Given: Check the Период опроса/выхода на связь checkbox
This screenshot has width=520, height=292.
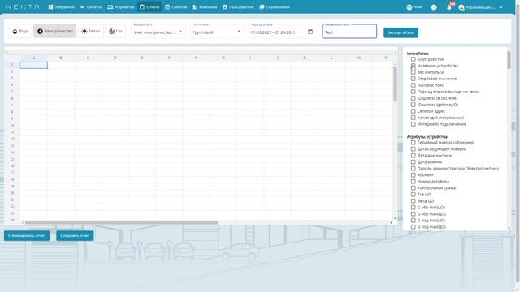Looking at the screenshot, I should point(414,92).
